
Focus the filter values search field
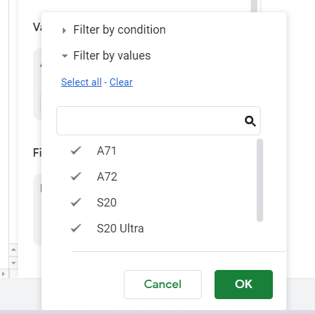pos(158,120)
